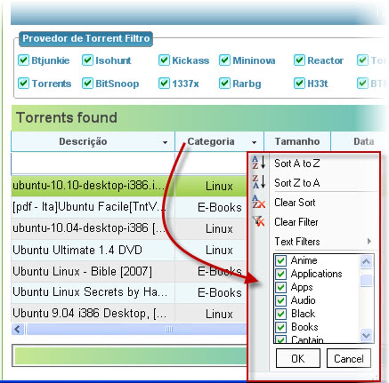
Task: Uncheck Books in the category filter
Action: (x=281, y=327)
